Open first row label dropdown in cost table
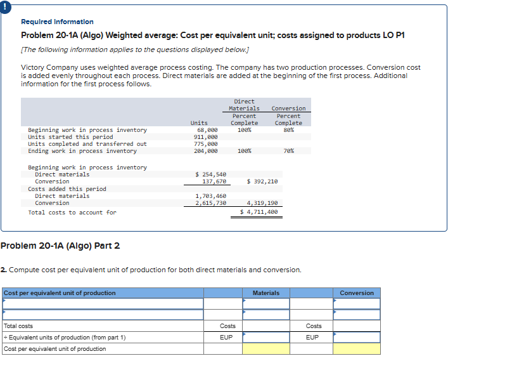The image size is (512, 382). [103, 304]
